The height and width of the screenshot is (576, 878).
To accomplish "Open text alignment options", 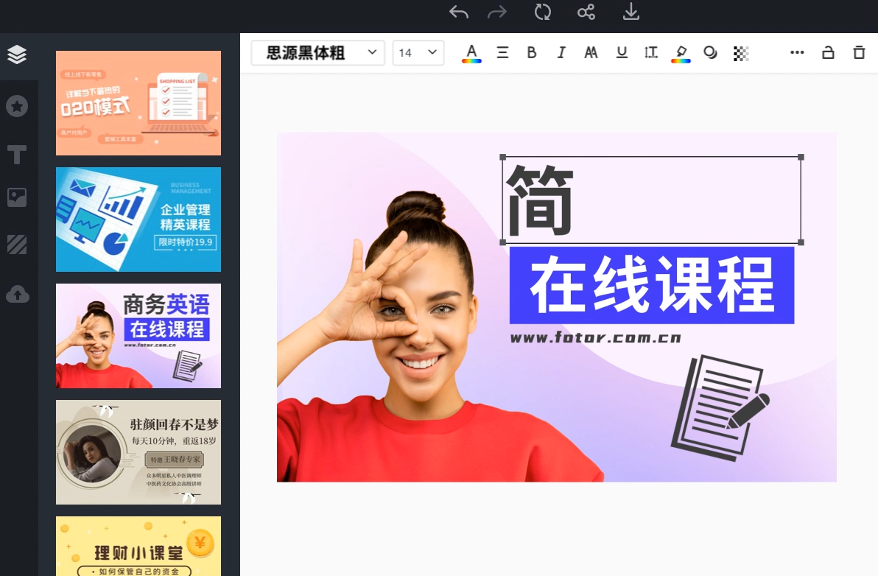I will point(502,52).
